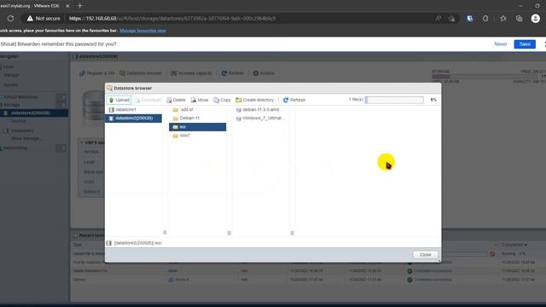
Task: Click the Recent tasks panel header
Action: 91,235
